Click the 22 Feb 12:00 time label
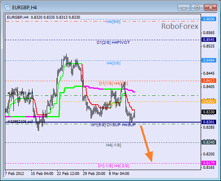Image resolution: width=221 pixels, height=181 pixels. (68, 174)
